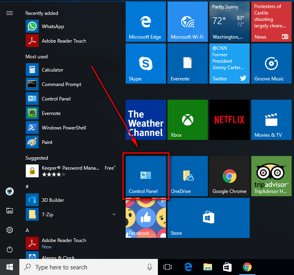Open 3D Builder app
Screen dimensions: 294x275
71,200
